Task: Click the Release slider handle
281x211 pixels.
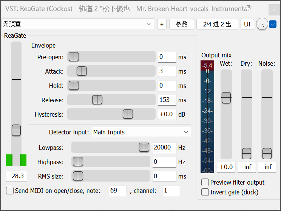Action: click(x=97, y=100)
